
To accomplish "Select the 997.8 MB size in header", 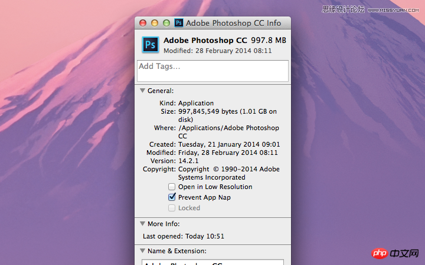I will pyautogui.click(x=269, y=40).
